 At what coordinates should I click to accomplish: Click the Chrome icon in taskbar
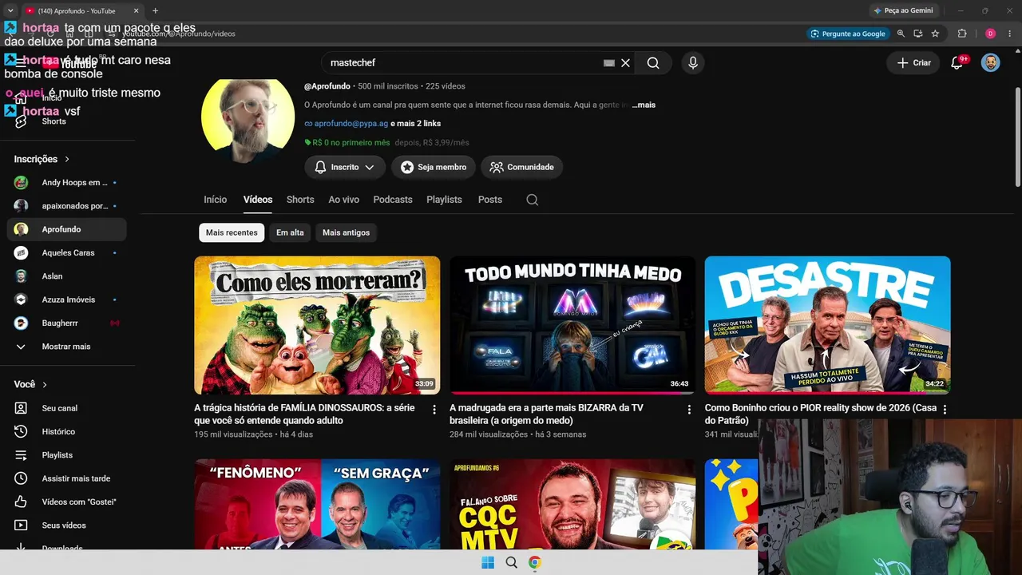point(535,562)
